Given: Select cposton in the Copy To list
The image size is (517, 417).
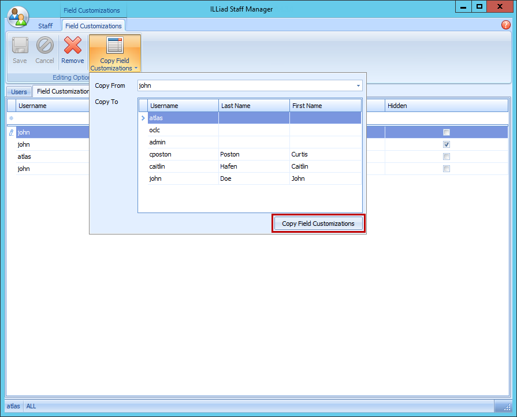Looking at the screenshot, I should click(161, 155).
